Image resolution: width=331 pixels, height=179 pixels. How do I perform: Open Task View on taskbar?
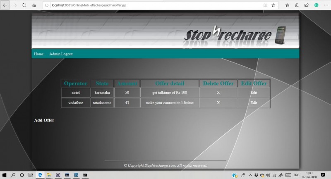(x=30, y=175)
